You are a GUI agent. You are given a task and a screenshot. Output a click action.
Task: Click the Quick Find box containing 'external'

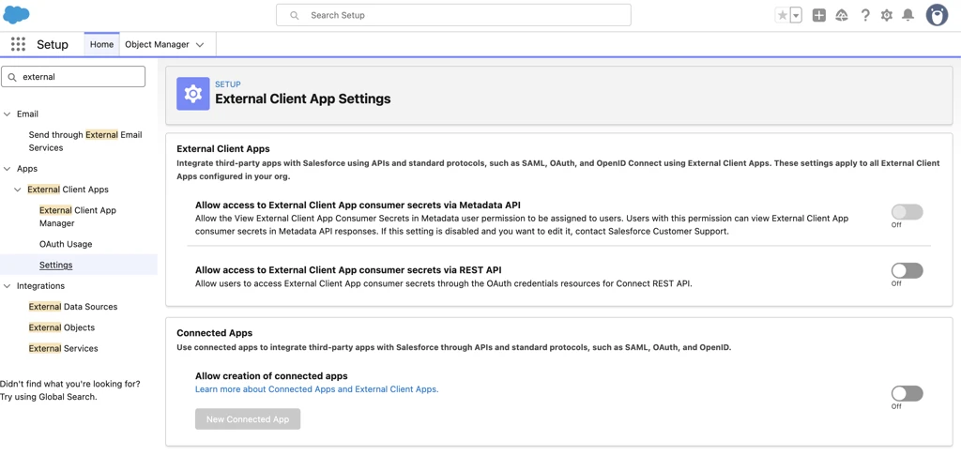tap(73, 77)
